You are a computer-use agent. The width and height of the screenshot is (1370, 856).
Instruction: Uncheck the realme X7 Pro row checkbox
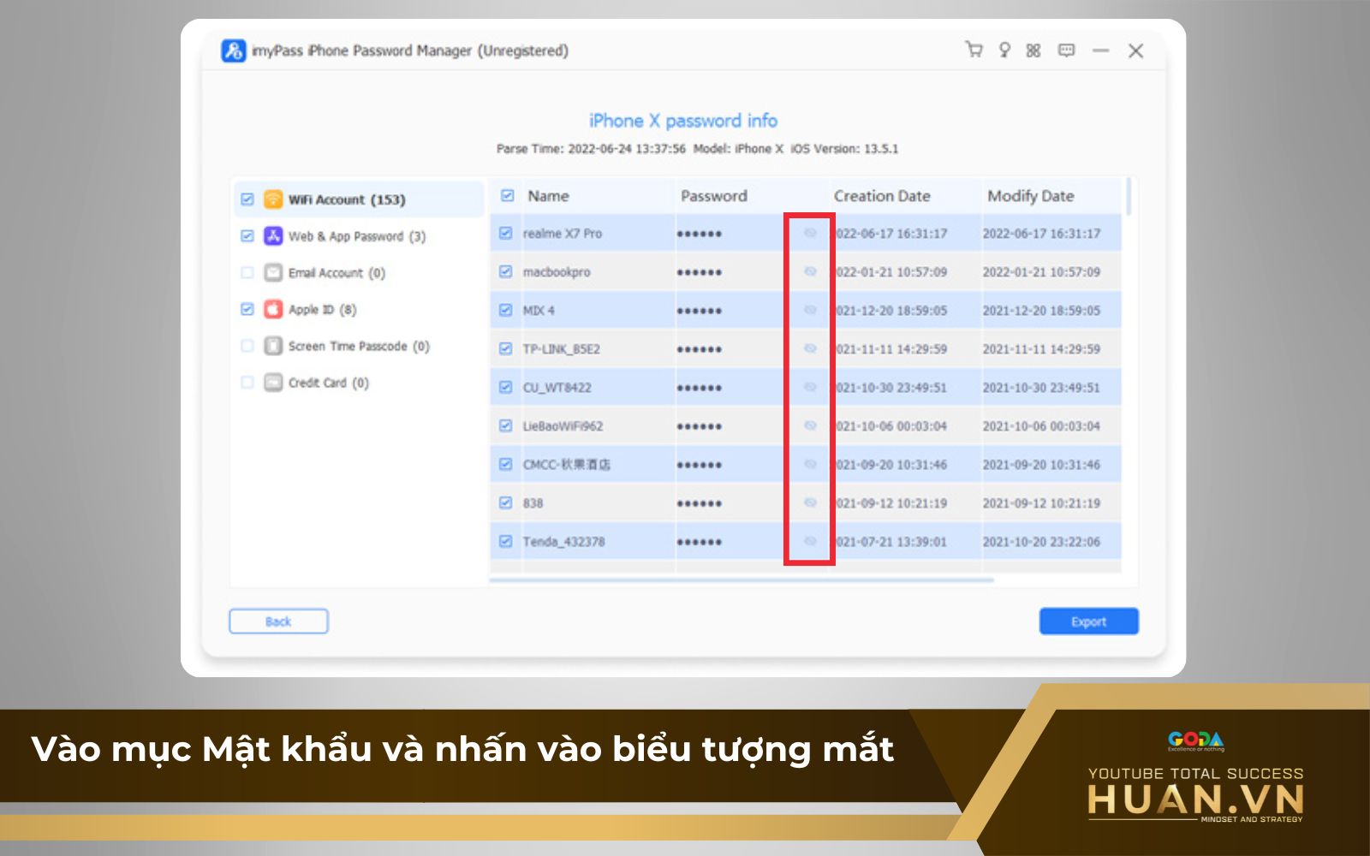pos(505,233)
